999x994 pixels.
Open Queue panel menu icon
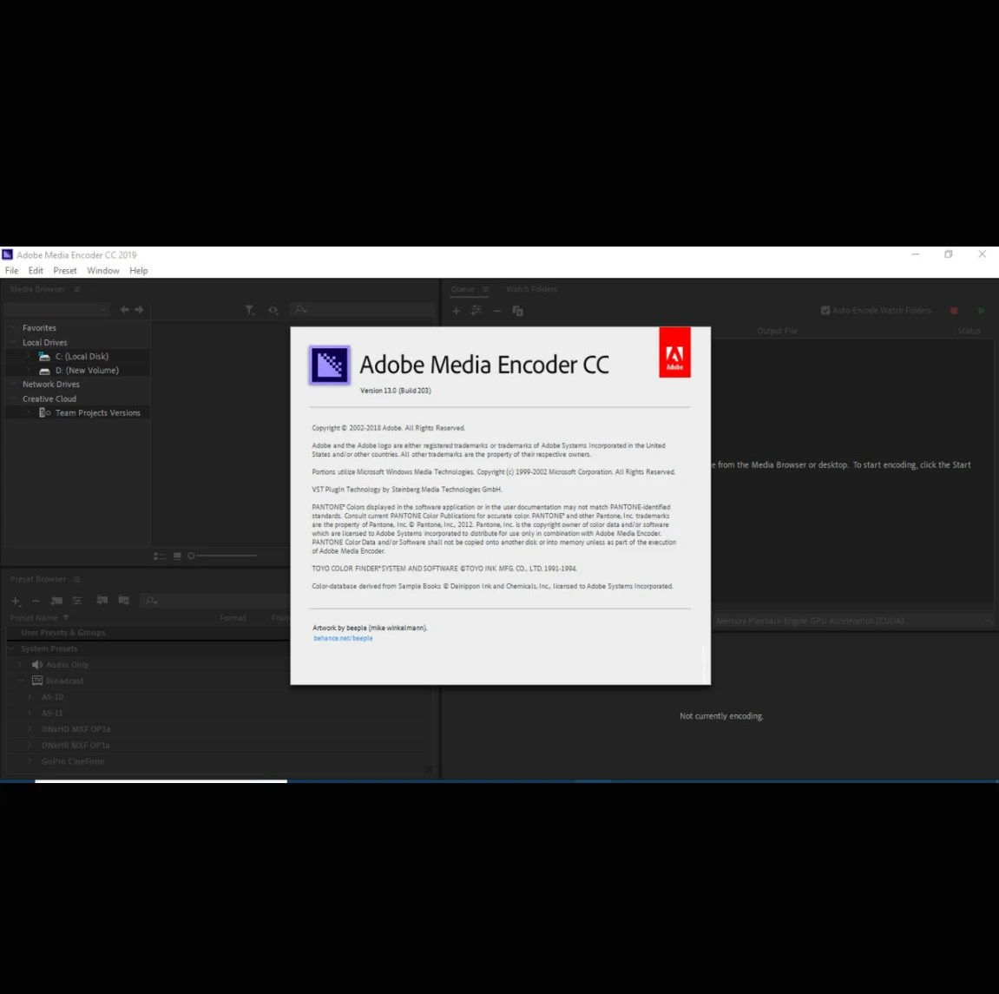pos(485,289)
